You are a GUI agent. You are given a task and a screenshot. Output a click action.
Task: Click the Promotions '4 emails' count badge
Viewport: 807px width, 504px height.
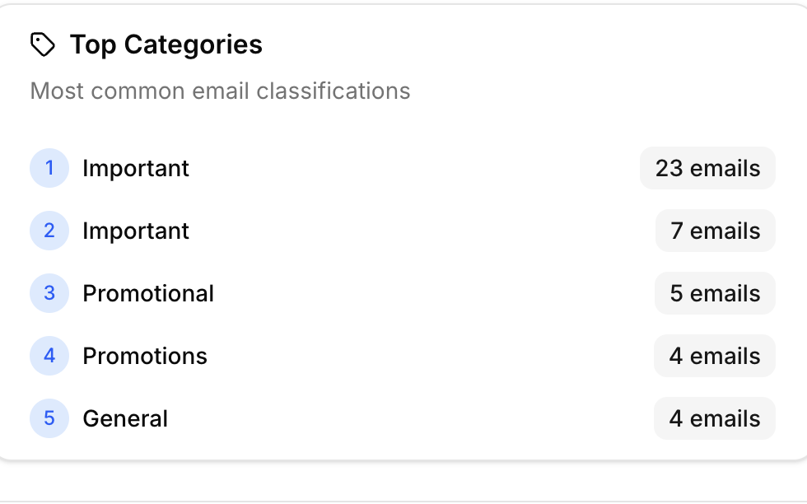(x=715, y=356)
